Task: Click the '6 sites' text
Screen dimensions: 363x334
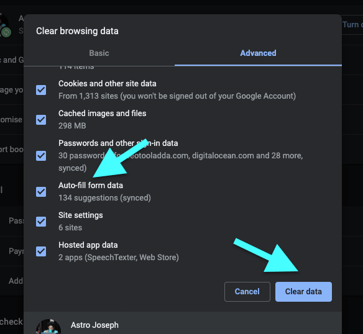Action: point(70,228)
